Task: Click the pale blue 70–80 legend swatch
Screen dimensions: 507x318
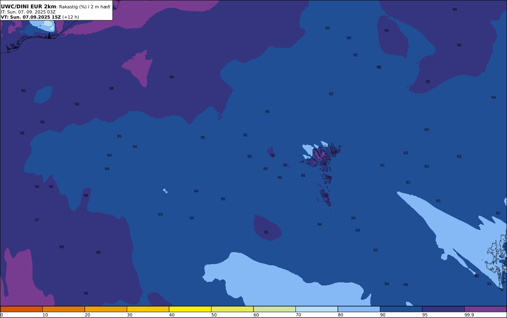Action: pos(316,309)
